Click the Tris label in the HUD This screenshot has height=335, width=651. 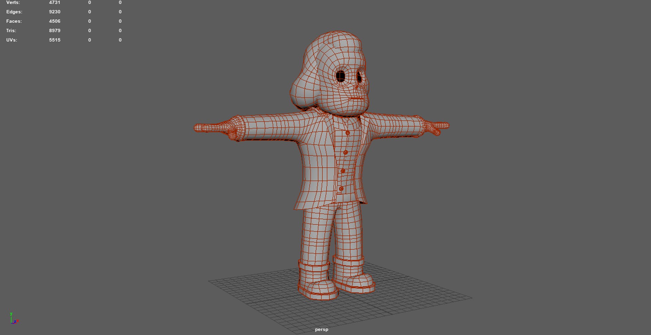pos(11,30)
